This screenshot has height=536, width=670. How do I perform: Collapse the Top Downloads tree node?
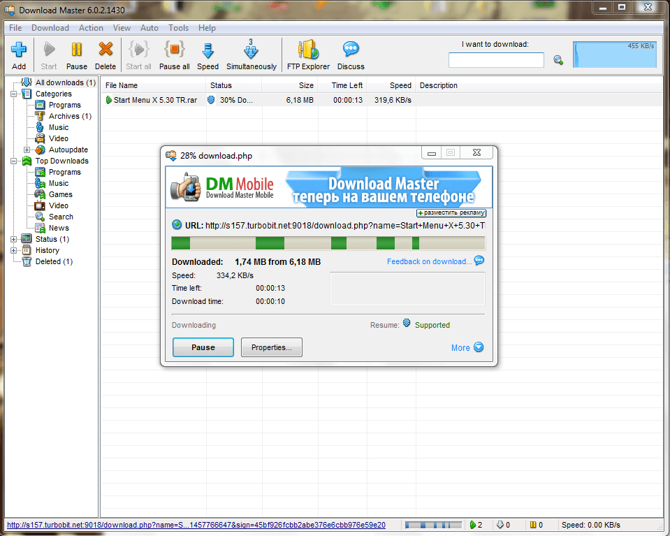point(14,161)
